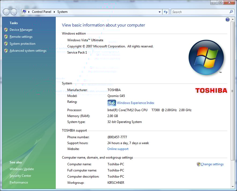This screenshot has width=237, height=191.
Task: Click the shield icon beside Remote settings
Action: (x=6, y=37)
